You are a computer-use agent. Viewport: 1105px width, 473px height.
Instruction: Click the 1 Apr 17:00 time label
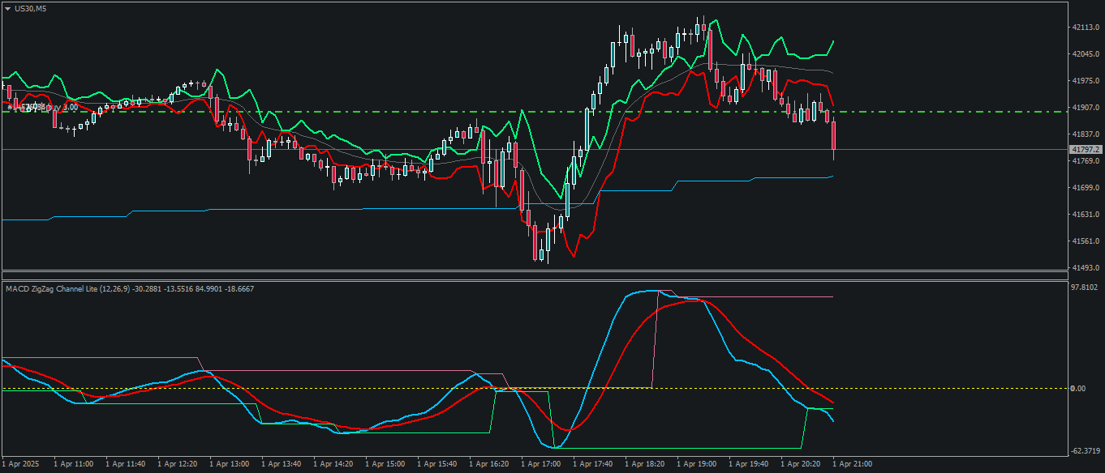click(540, 464)
